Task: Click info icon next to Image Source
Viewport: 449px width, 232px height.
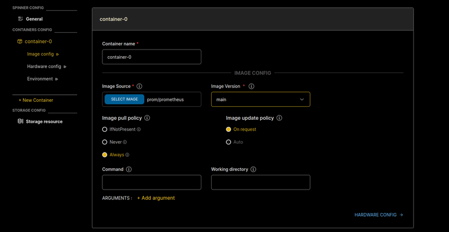Action: [x=139, y=87]
